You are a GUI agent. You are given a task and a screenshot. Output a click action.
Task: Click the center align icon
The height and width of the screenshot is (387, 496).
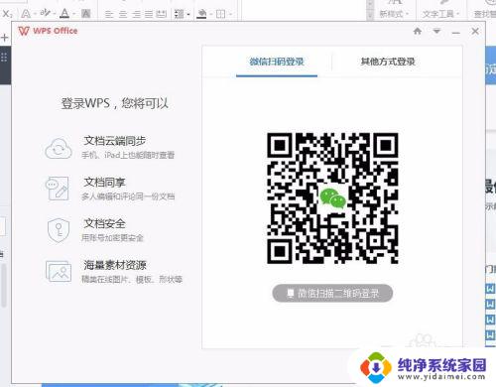123,14
